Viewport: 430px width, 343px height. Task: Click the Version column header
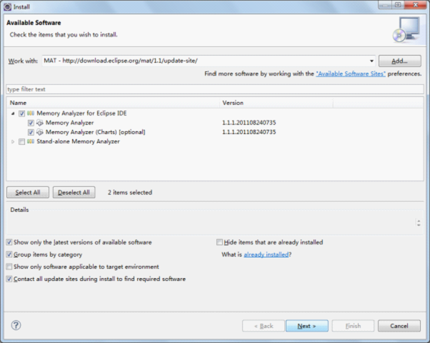pos(276,103)
